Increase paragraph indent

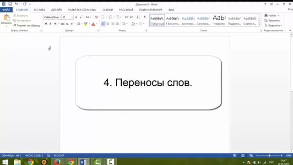click(131, 17)
